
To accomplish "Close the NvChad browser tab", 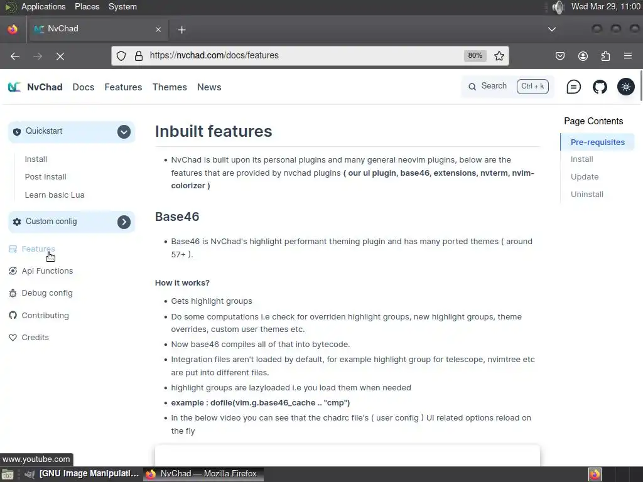I will point(158,29).
